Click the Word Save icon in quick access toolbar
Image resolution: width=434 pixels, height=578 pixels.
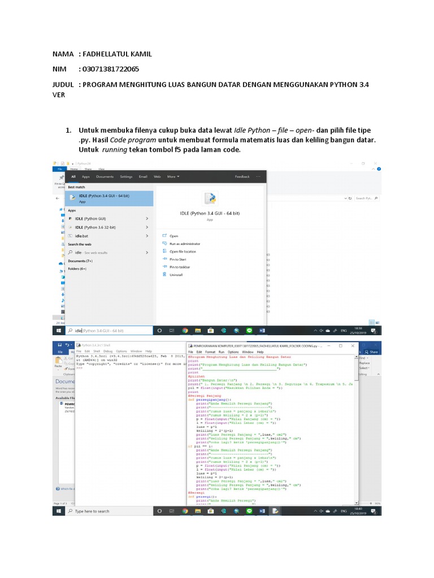tap(59, 345)
